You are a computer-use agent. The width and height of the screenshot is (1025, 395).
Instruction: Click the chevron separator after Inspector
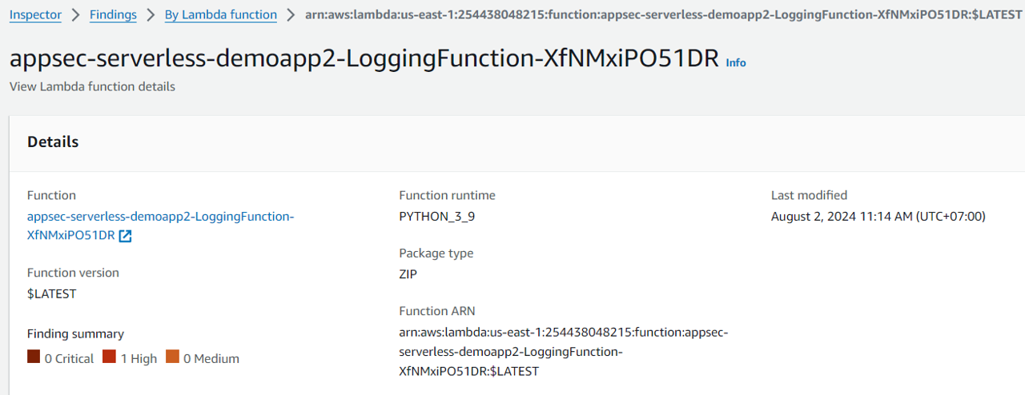click(x=75, y=14)
